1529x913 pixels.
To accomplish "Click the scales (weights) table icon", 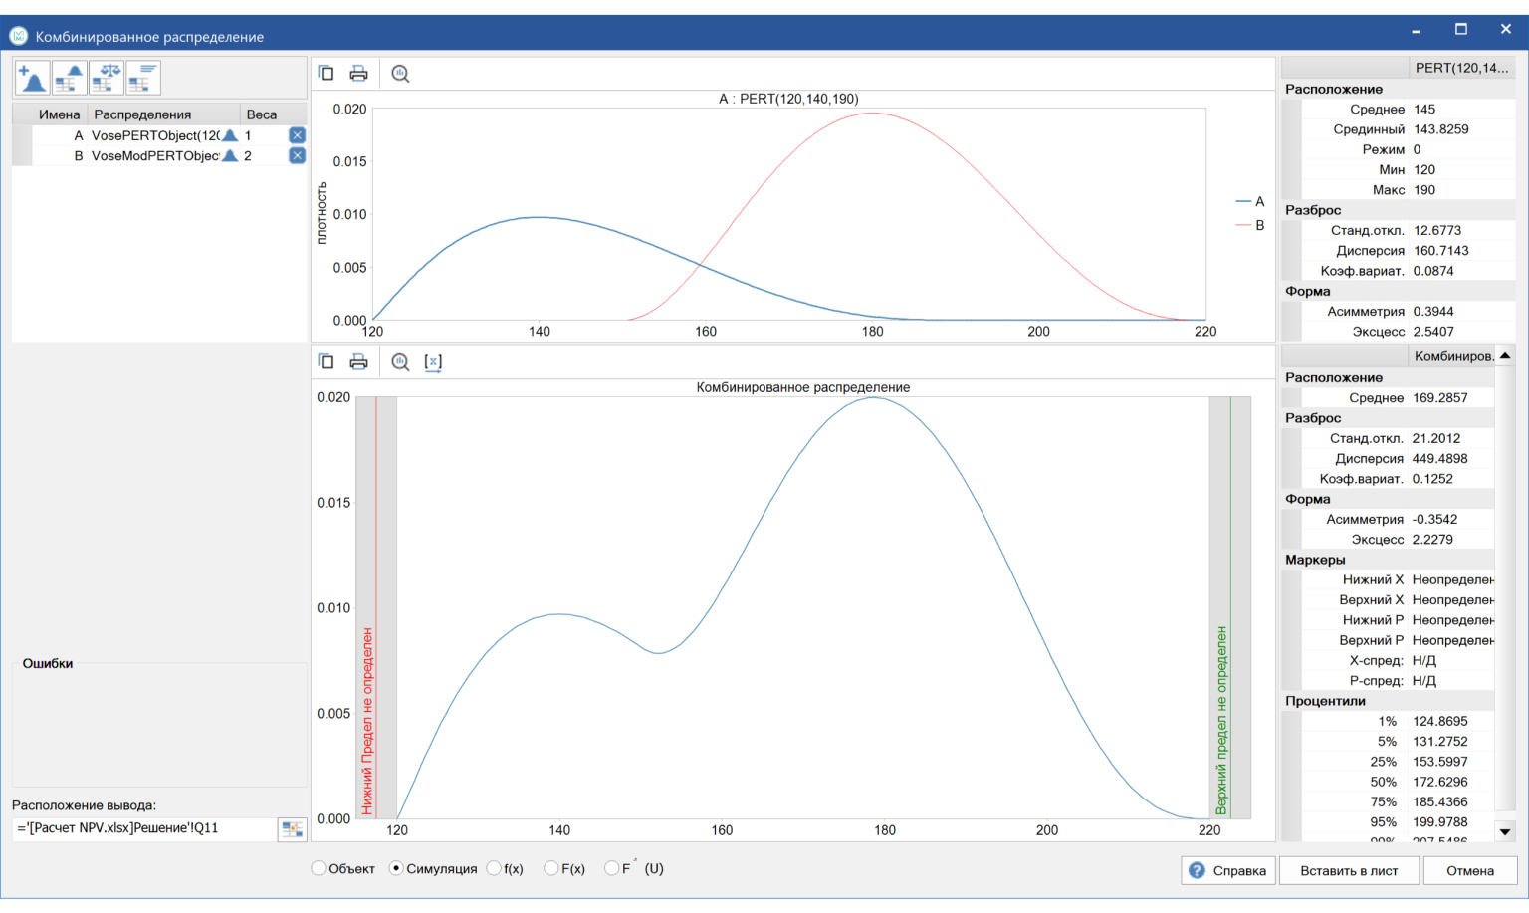I will (108, 78).
